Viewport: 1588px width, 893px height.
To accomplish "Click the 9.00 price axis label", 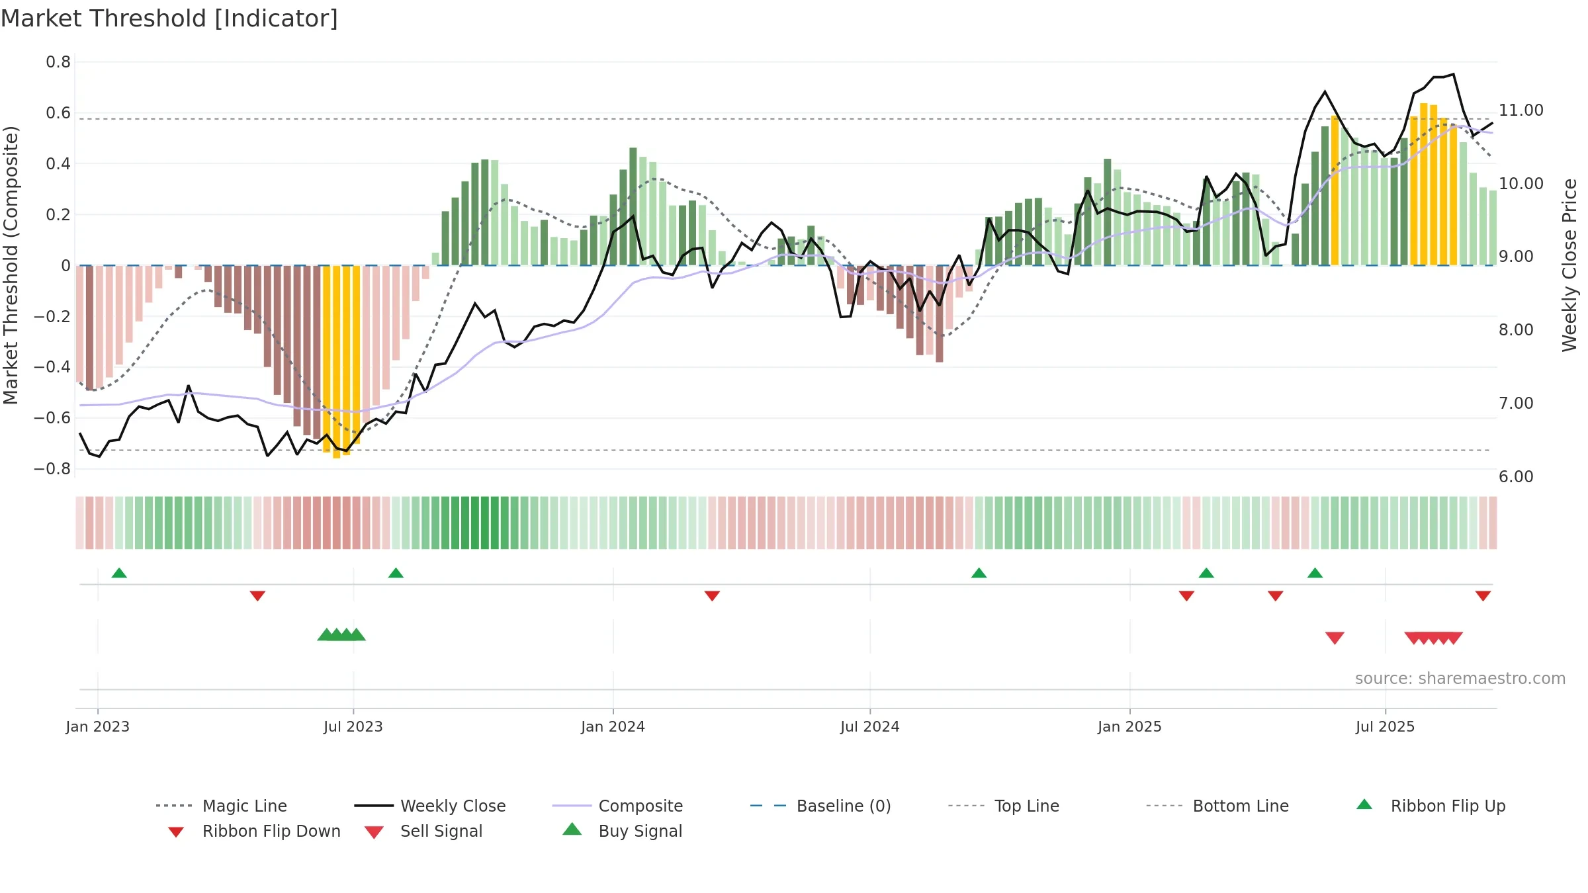I will point(1516,257).
